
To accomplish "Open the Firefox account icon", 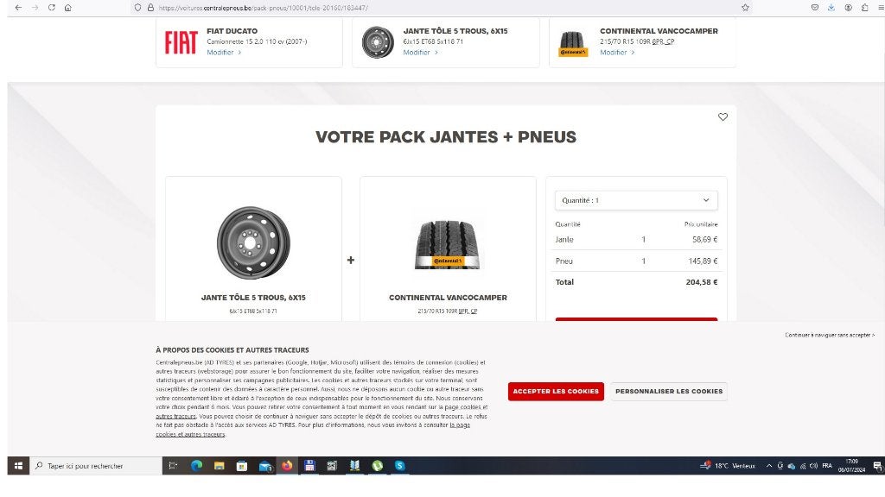I will [x=849, y=8].
